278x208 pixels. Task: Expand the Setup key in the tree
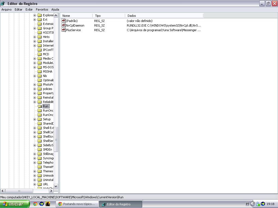35,119
